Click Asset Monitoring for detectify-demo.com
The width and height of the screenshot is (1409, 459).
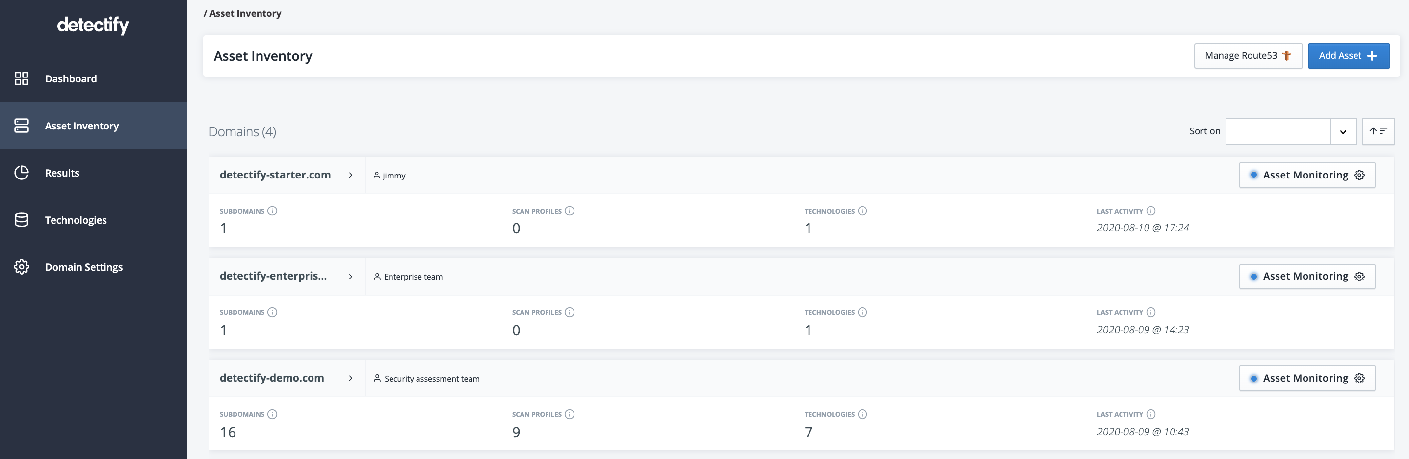click(x=1307, y=378)
